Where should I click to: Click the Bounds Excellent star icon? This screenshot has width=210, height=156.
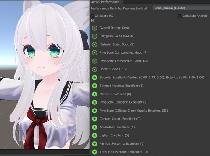tap(94, 78)
